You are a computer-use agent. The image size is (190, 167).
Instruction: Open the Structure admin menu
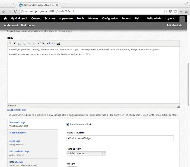click(x=50, y=19)
